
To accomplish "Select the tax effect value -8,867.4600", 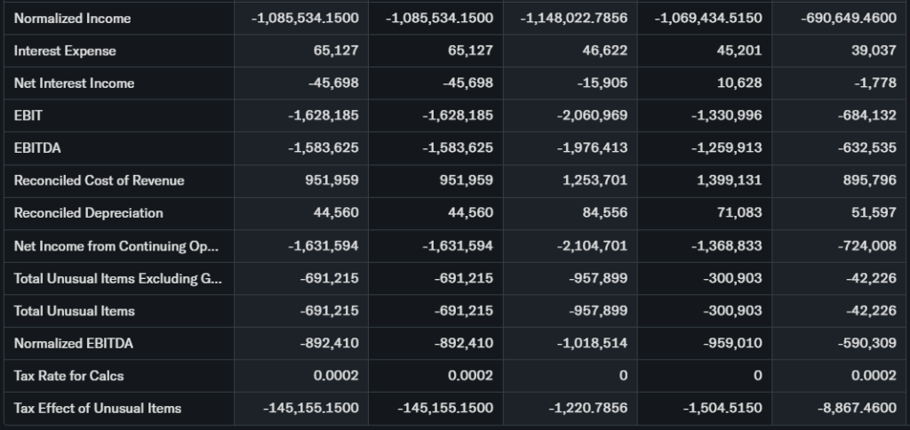I will pos(857,409).
